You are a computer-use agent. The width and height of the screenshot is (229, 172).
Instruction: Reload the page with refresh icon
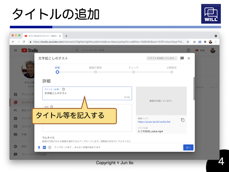pos(24,42)
